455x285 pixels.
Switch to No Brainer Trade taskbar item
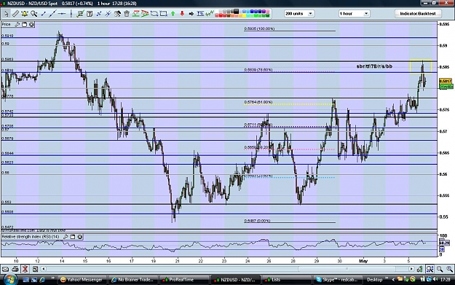(x=132, y=280)
